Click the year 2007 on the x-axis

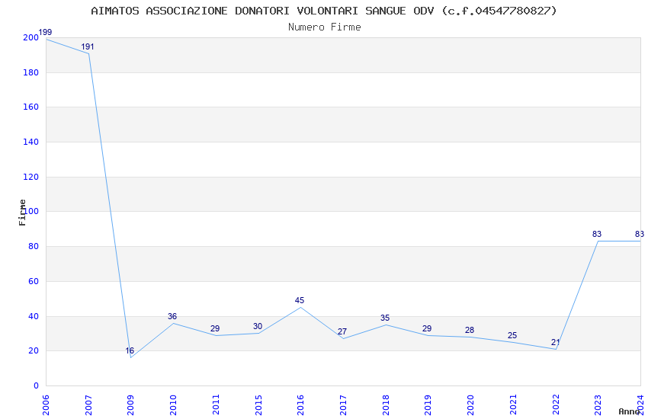coord(88,405)
